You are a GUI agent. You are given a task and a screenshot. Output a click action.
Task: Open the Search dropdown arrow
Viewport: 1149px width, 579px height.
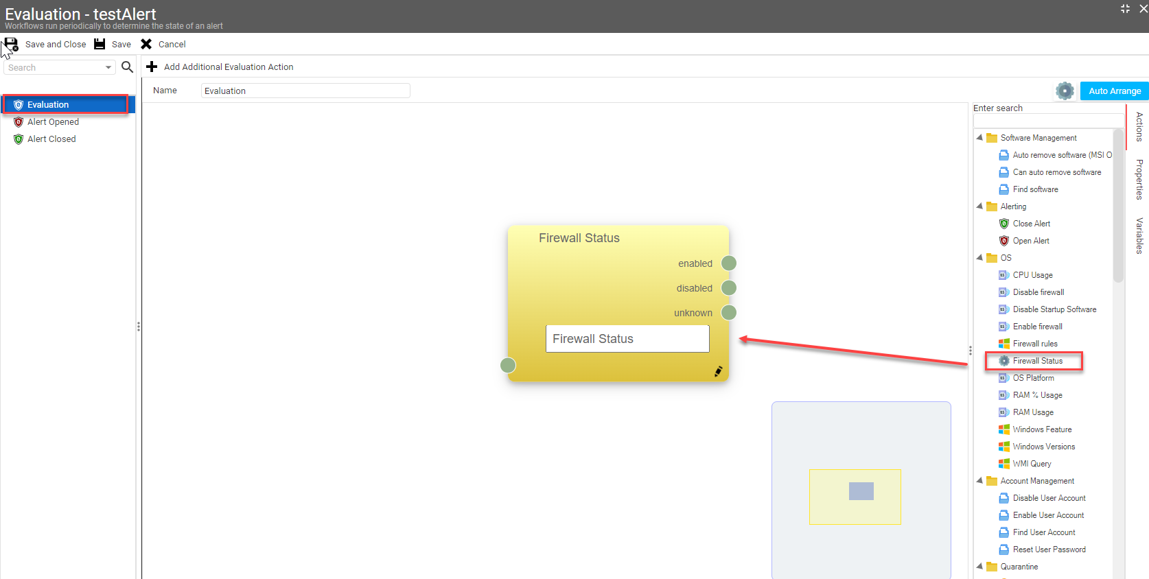(x=108, y=67)
